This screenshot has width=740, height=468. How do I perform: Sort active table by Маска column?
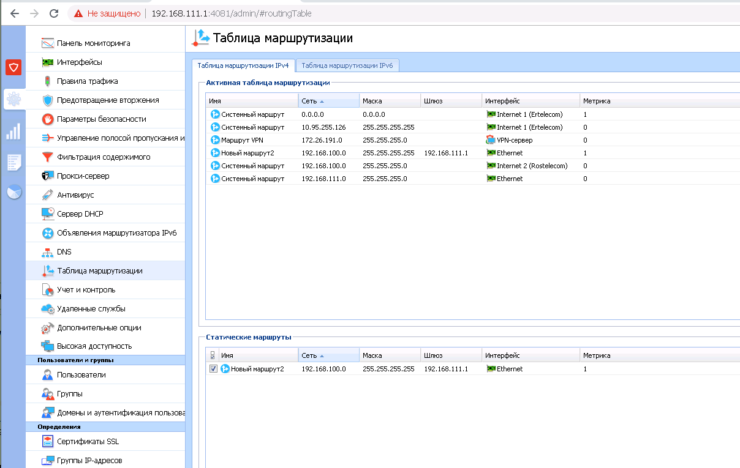(x=390, y=101)
